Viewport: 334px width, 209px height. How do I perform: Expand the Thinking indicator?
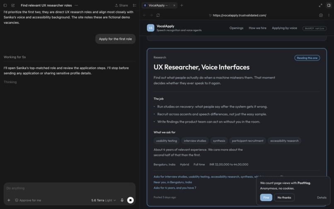point(10,82)
